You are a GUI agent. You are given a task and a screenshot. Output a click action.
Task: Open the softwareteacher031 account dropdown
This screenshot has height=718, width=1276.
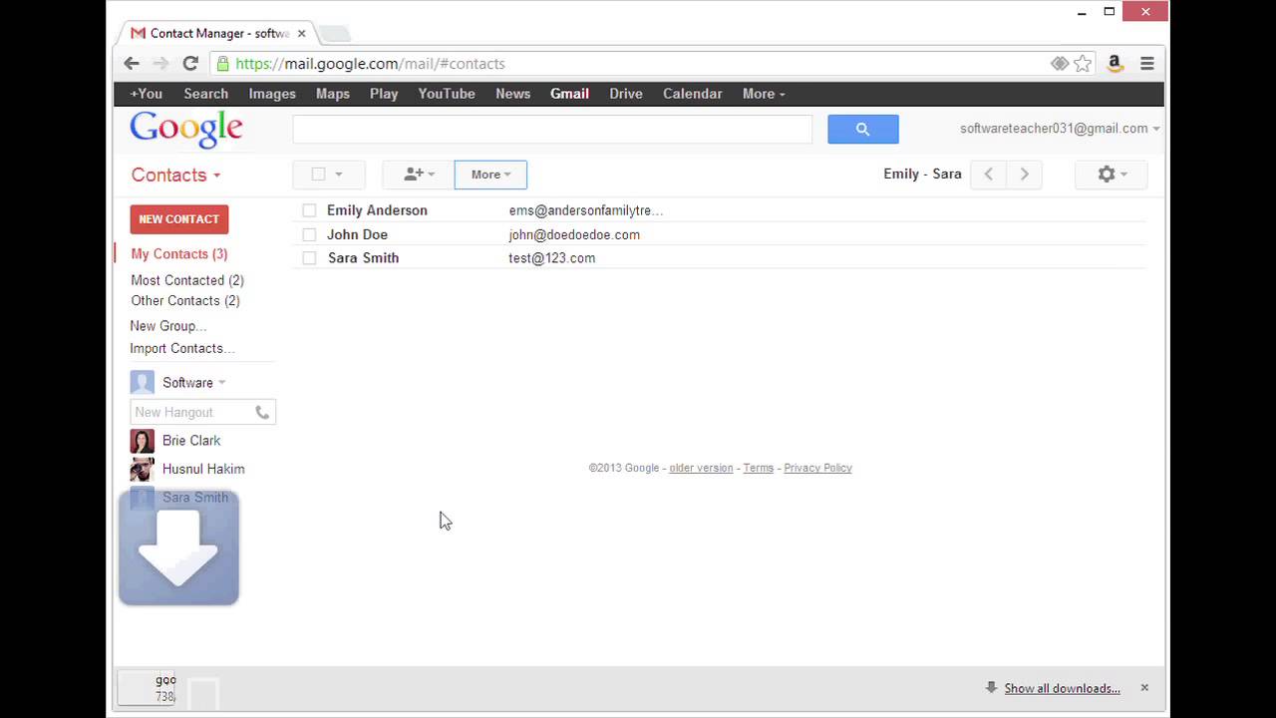[x=1060, y=129]
